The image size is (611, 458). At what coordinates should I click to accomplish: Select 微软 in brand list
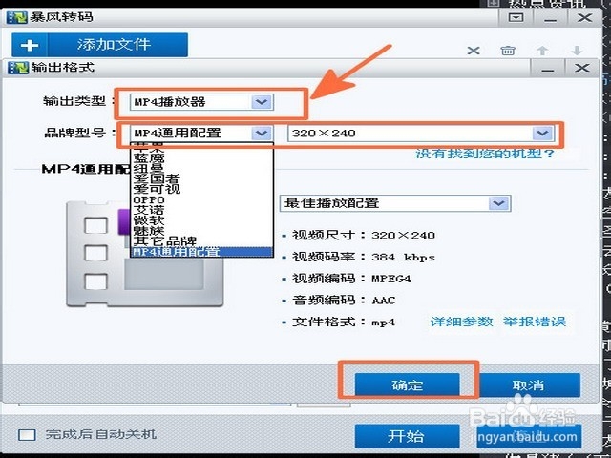click(x=201, y=220)
